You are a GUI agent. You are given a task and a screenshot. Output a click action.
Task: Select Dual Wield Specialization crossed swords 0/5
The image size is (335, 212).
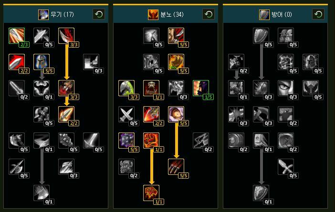(x=126, y=114)
